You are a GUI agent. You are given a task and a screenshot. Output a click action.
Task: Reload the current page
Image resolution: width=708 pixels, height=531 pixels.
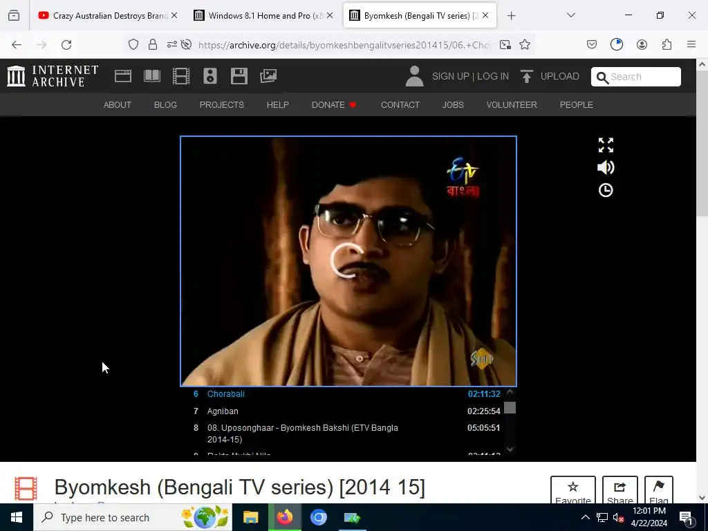pyautogui.click(x=66, y=45)
